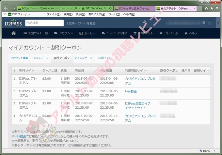Screen dimensions: 222x155
Task: Open the address bar search magnifier
Action: pos(76,8)
